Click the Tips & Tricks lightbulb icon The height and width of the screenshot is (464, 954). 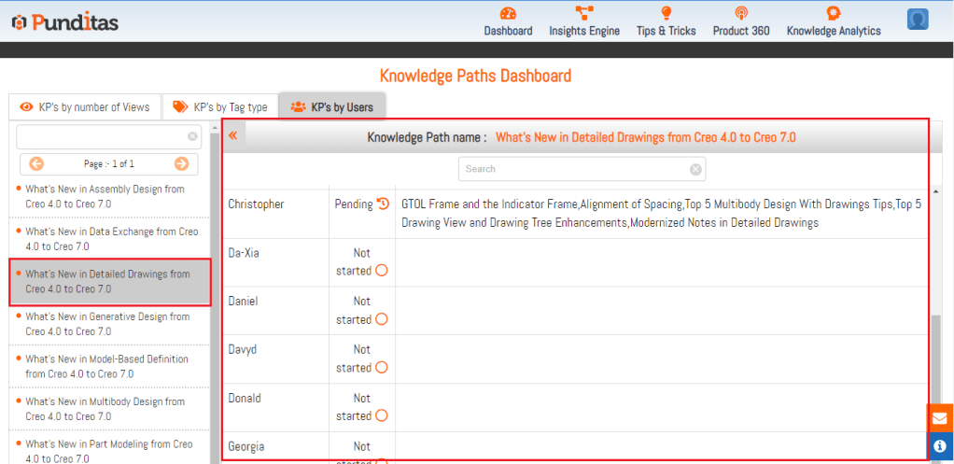(666, 13)
